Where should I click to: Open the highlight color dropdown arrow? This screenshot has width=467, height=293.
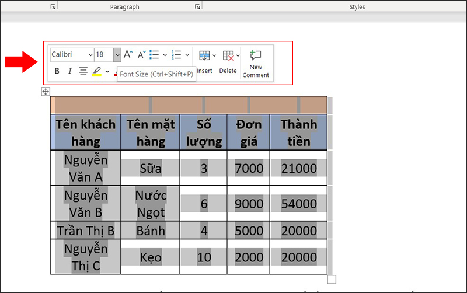click(x=107, y=71)
